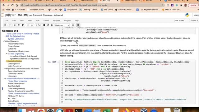Open the Kernel menu

pos(46,21)
